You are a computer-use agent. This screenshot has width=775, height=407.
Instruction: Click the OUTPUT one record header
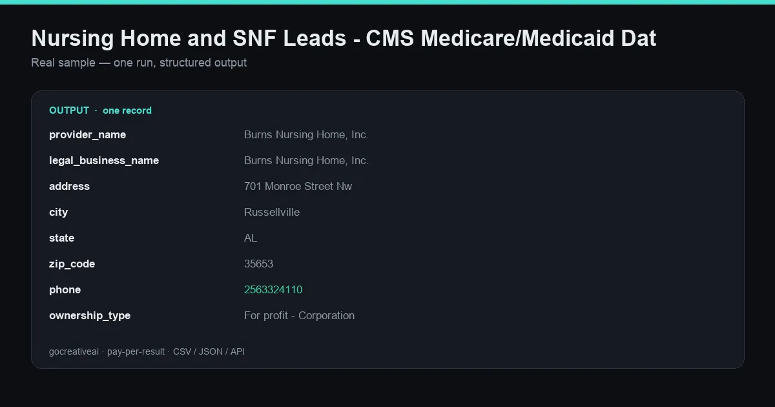coord(100,110)
